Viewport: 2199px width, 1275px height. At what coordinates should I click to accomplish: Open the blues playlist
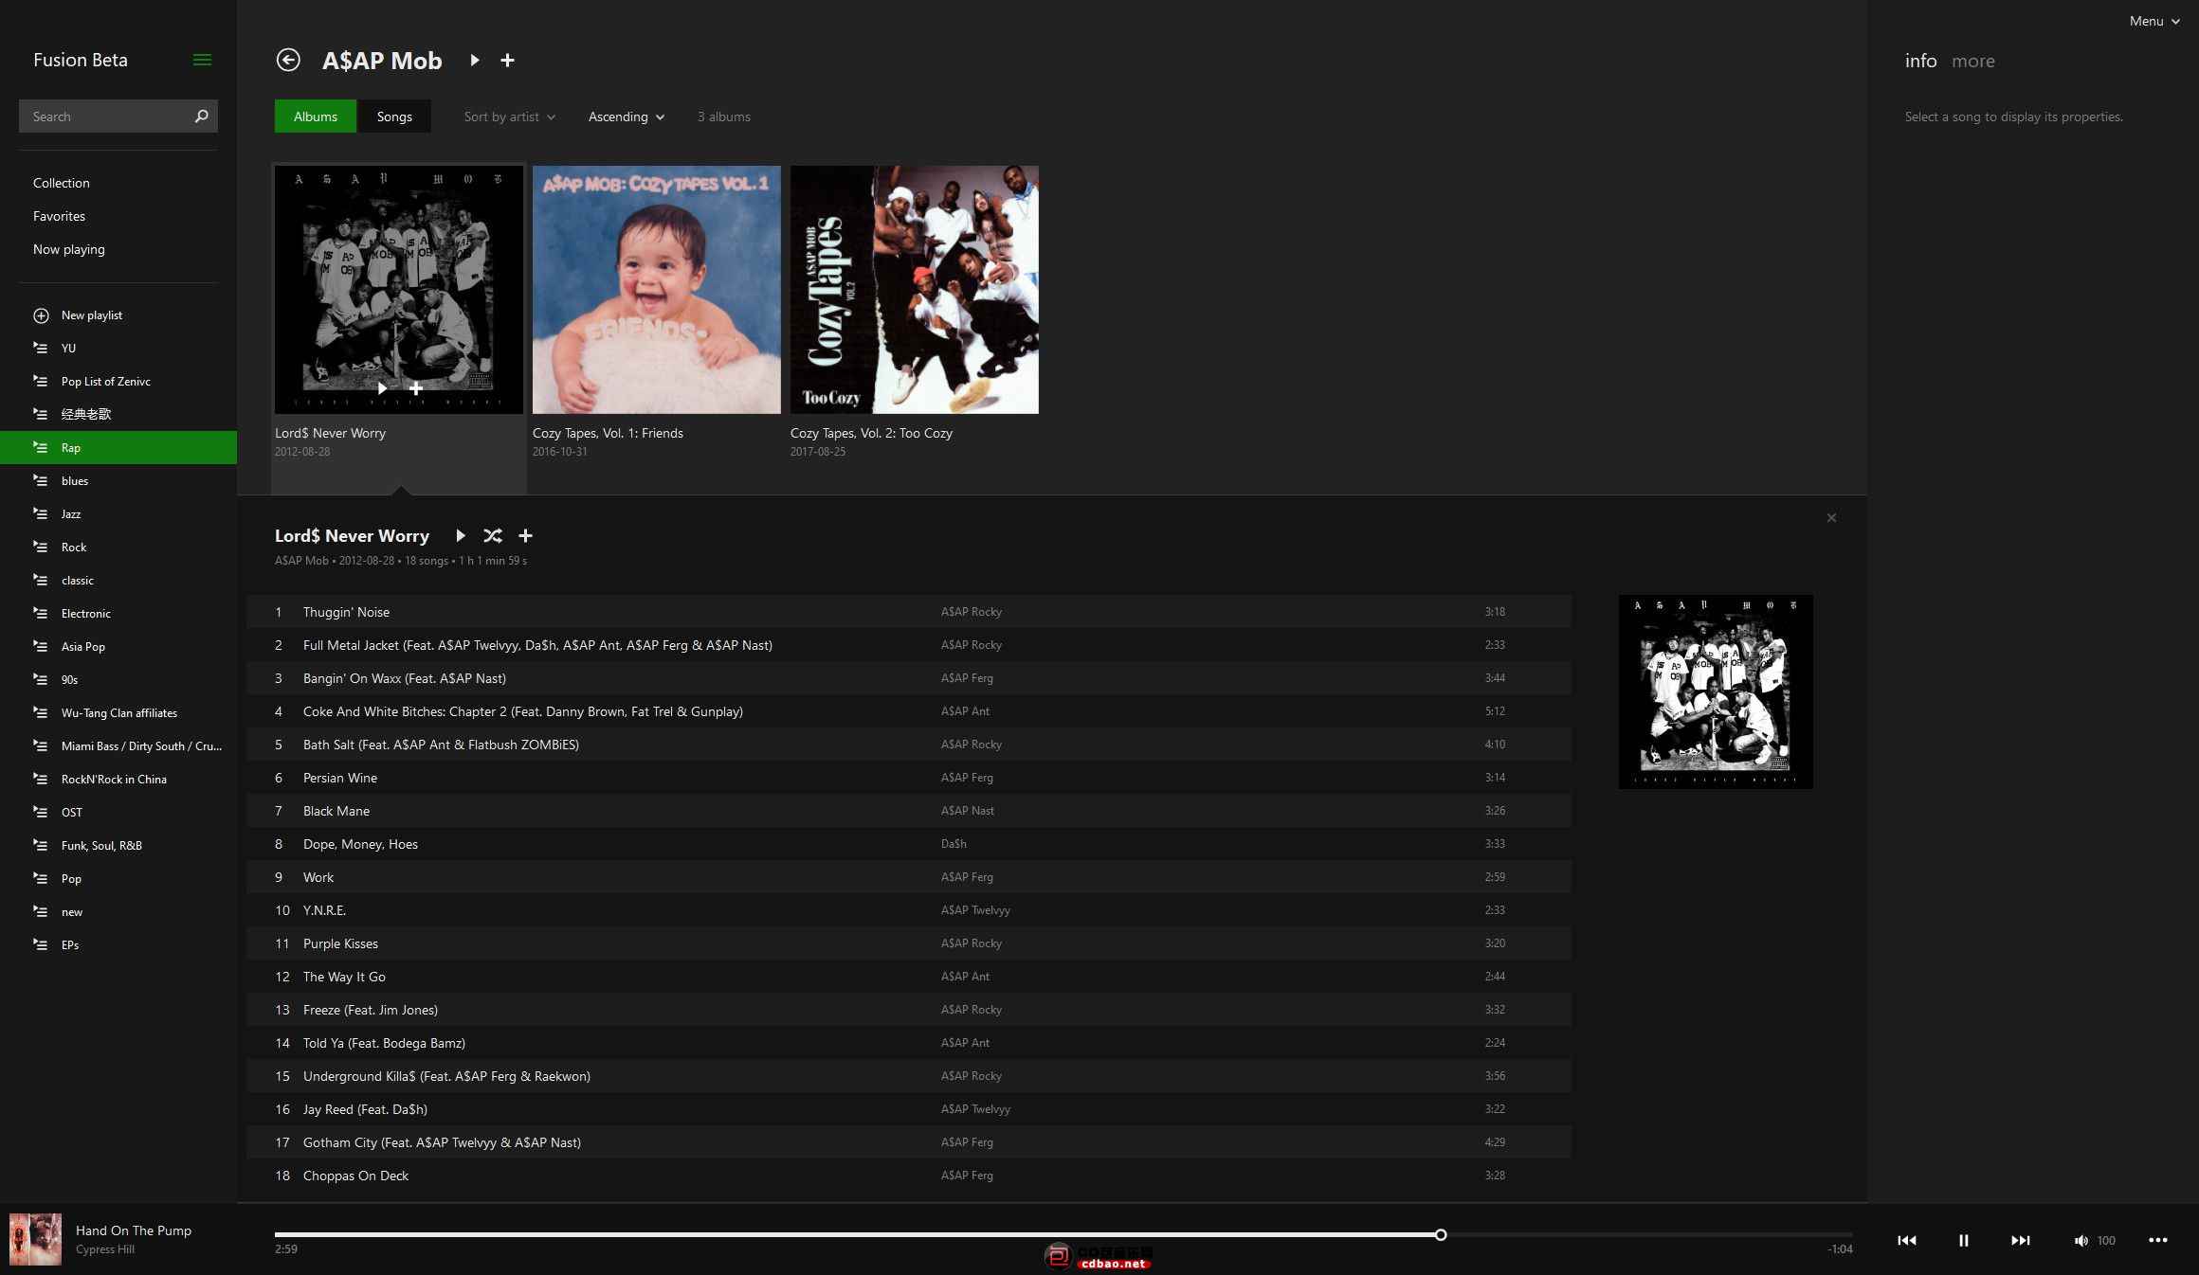118,480
